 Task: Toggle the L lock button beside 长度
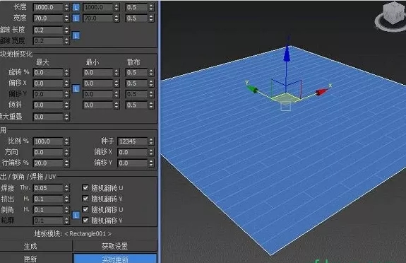click(76, 7)
